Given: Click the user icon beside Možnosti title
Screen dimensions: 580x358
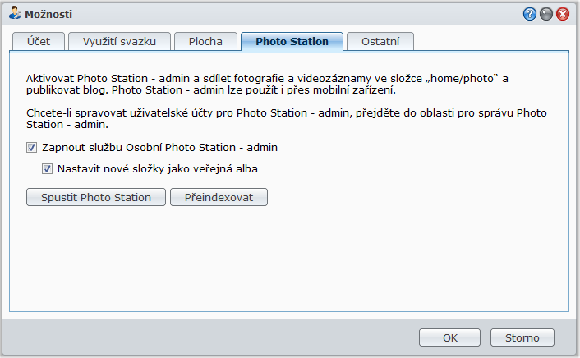Looking at the screenshot, I should [15, 13].
